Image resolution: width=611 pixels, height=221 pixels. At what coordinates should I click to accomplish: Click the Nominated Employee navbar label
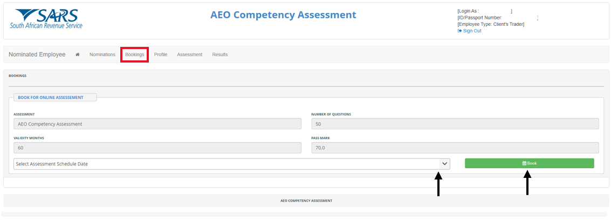click(x=37, y=54)
